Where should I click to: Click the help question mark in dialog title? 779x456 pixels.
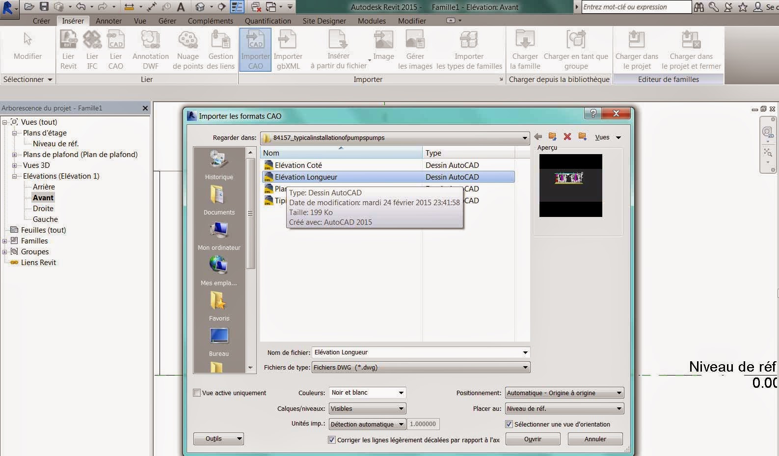pos(593,114)
